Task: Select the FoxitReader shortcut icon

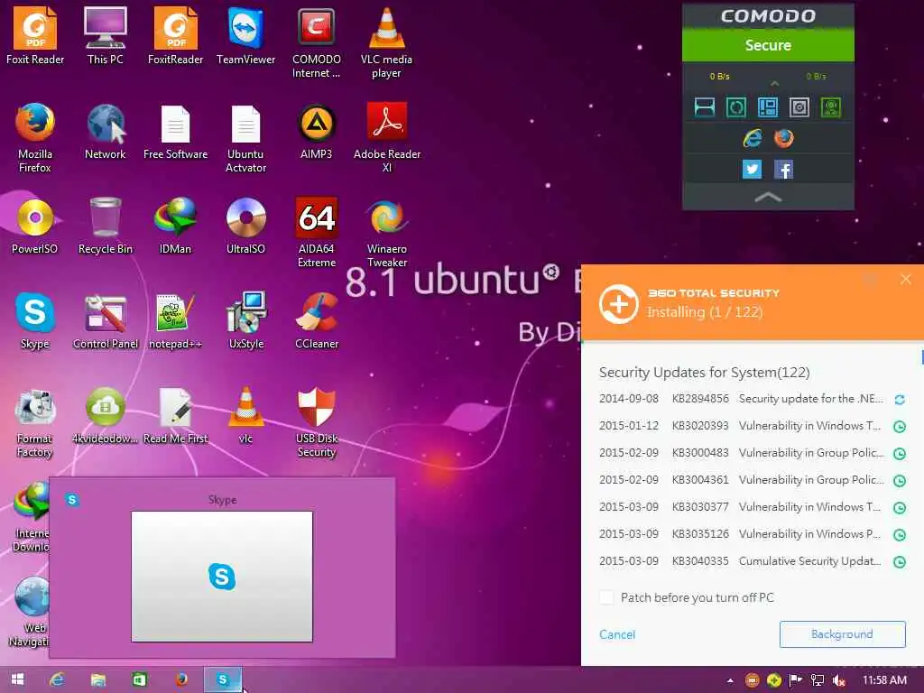Action: [x=176, y=35]
